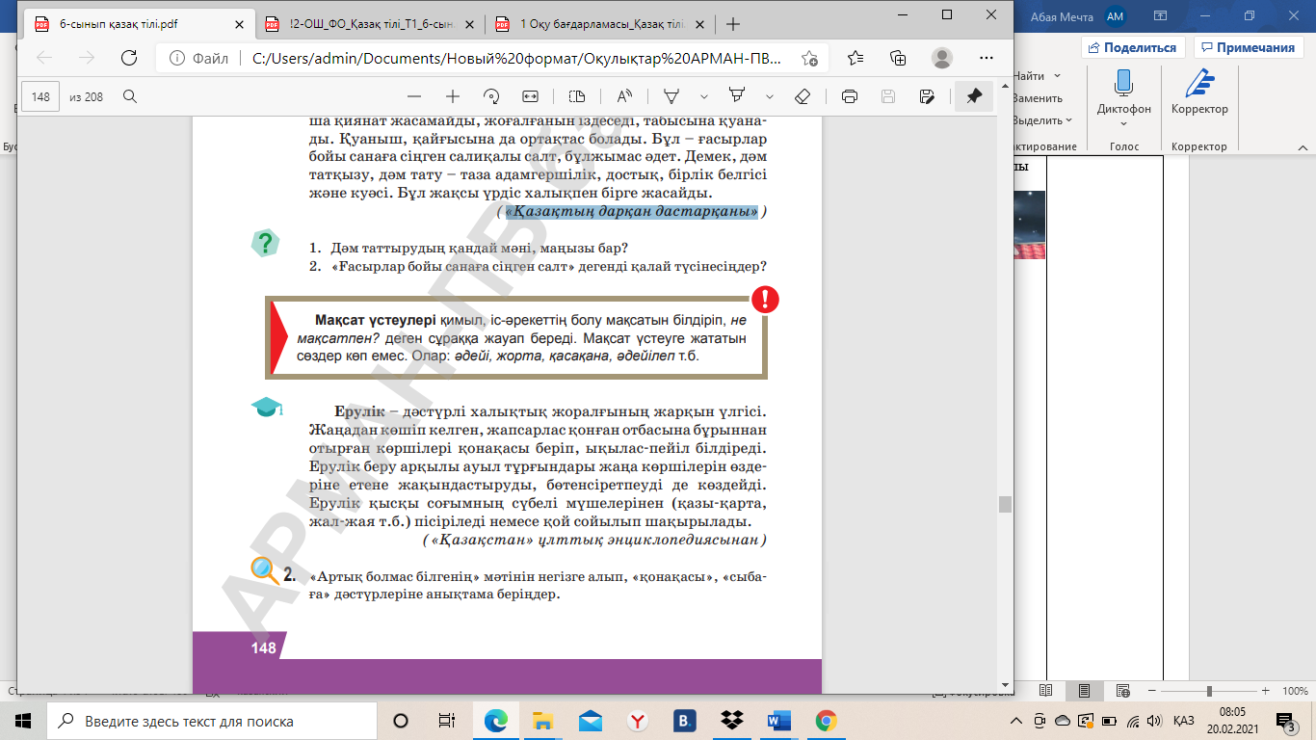1316x740 pixels.
Task: Expand Highlight color options dropdown
Action: tap(770, 96)
